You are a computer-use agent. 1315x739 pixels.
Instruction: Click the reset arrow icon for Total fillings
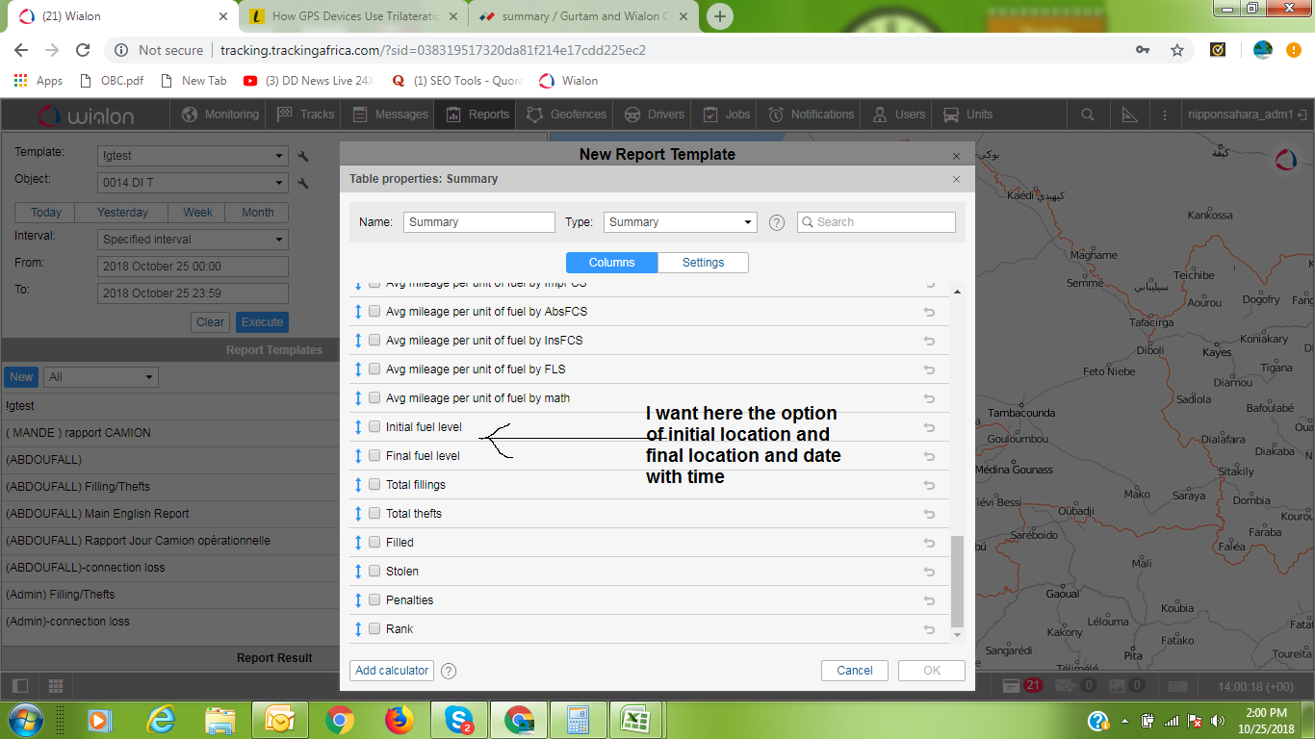pos(929,485)
